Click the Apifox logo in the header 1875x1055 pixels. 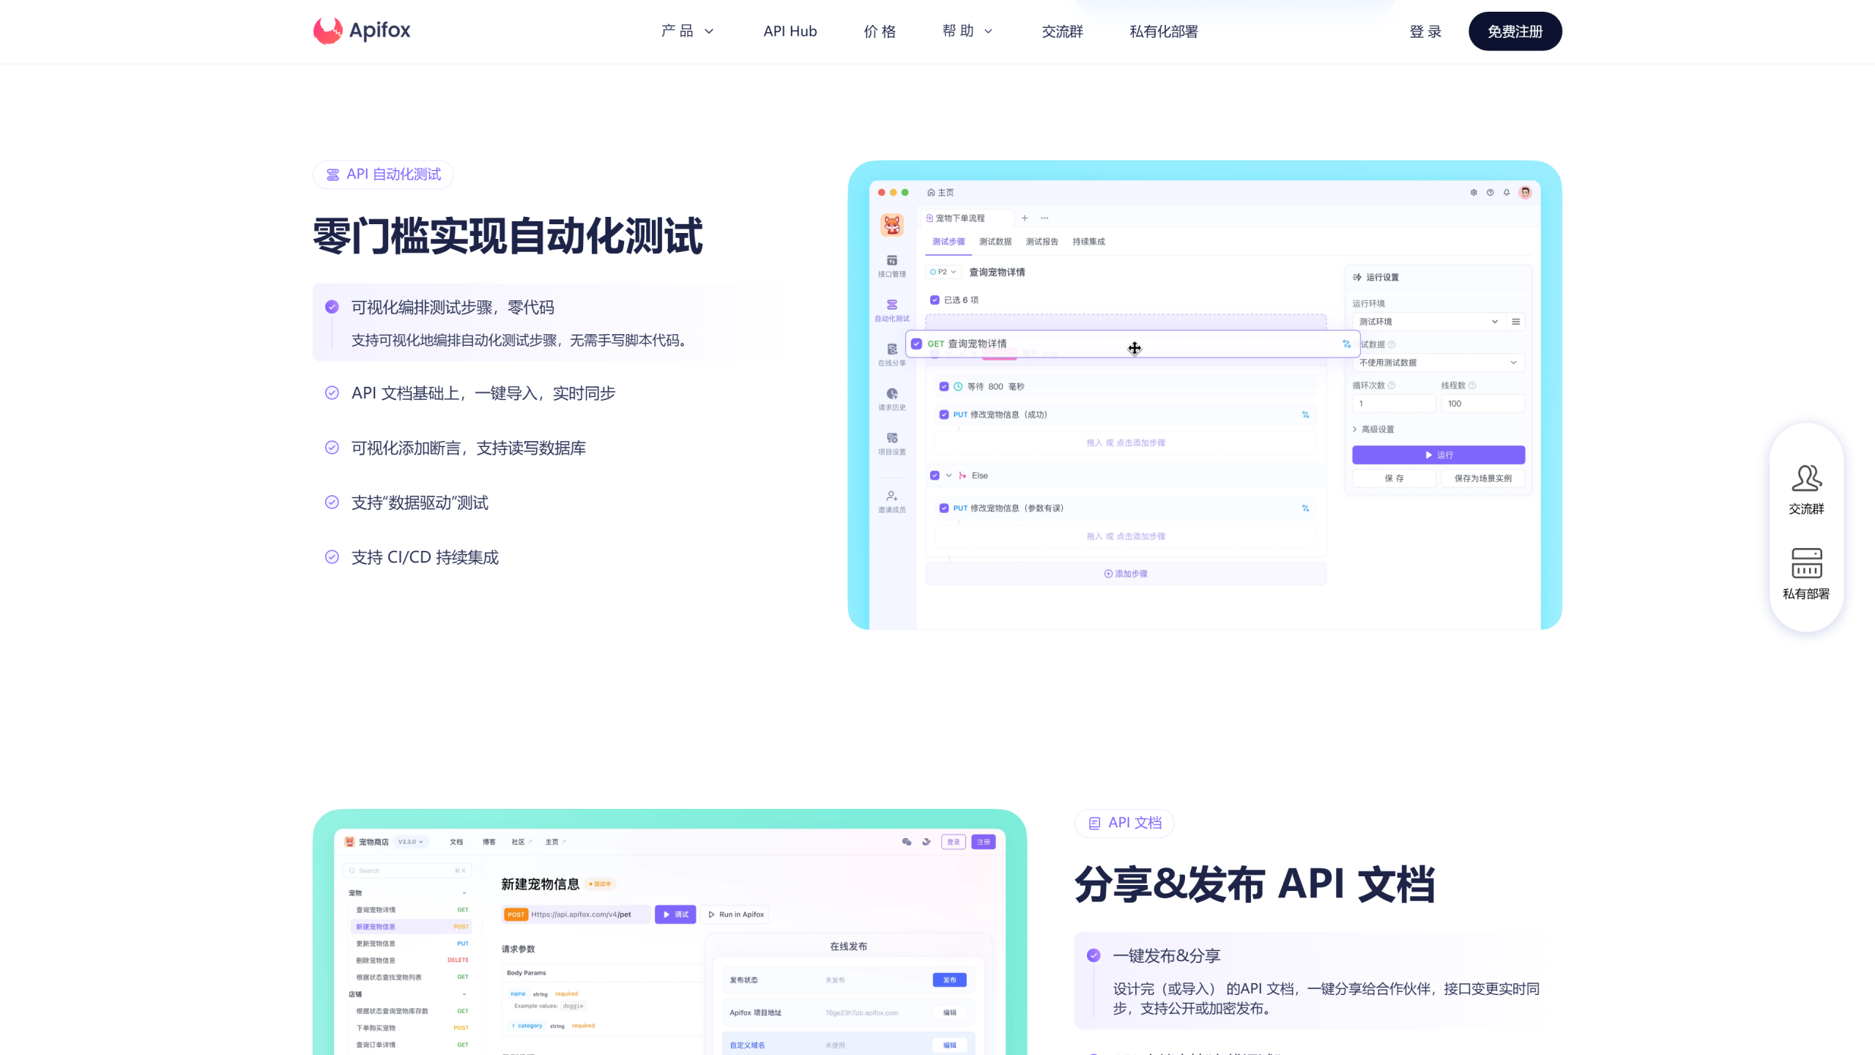click(362, 31)
